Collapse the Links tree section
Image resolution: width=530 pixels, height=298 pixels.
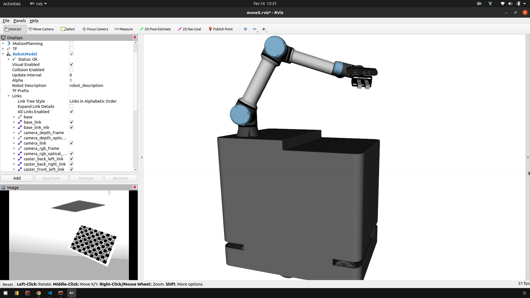point(9,96)
